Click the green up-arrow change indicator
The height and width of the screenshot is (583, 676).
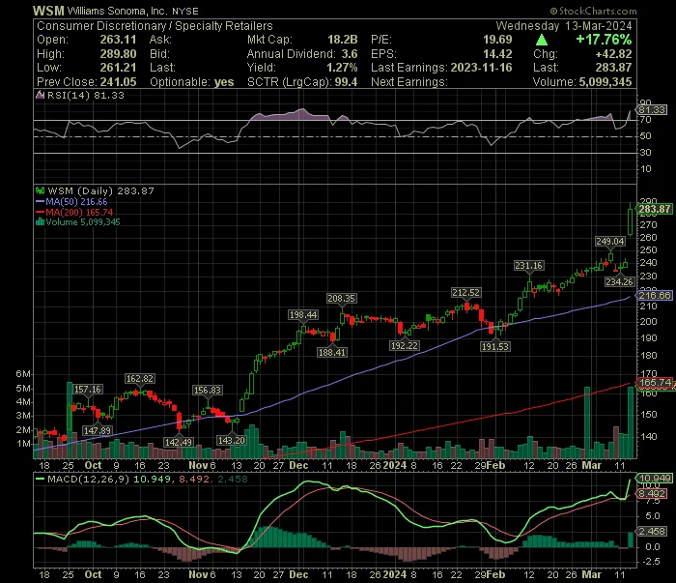[542, 41]
